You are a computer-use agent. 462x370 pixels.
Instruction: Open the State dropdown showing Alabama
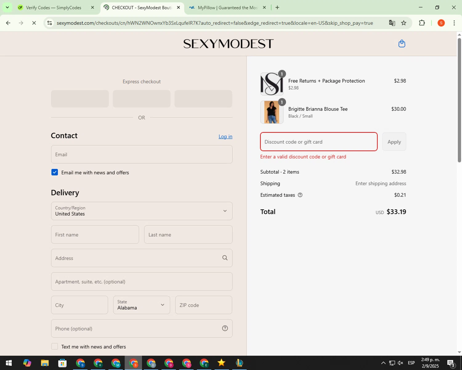(141, 305)
